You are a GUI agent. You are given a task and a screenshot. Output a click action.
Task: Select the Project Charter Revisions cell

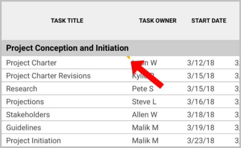tap(48, 76)
